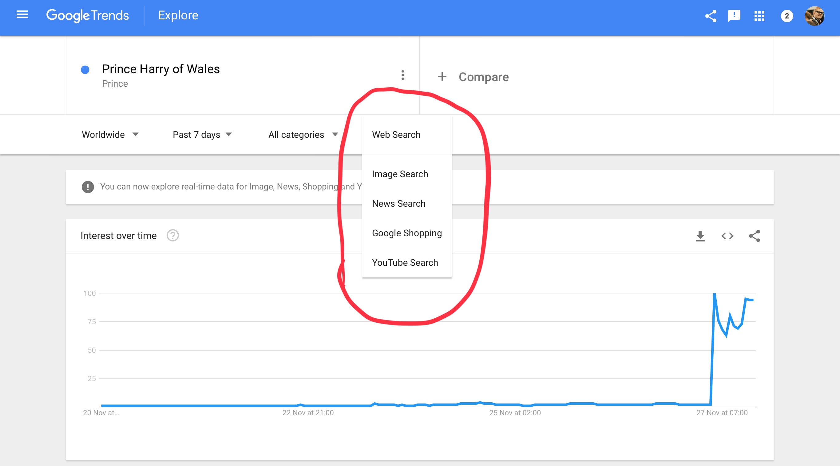
Task: Click the '25 Nov at 02:00' axis label
Action: 515,413
